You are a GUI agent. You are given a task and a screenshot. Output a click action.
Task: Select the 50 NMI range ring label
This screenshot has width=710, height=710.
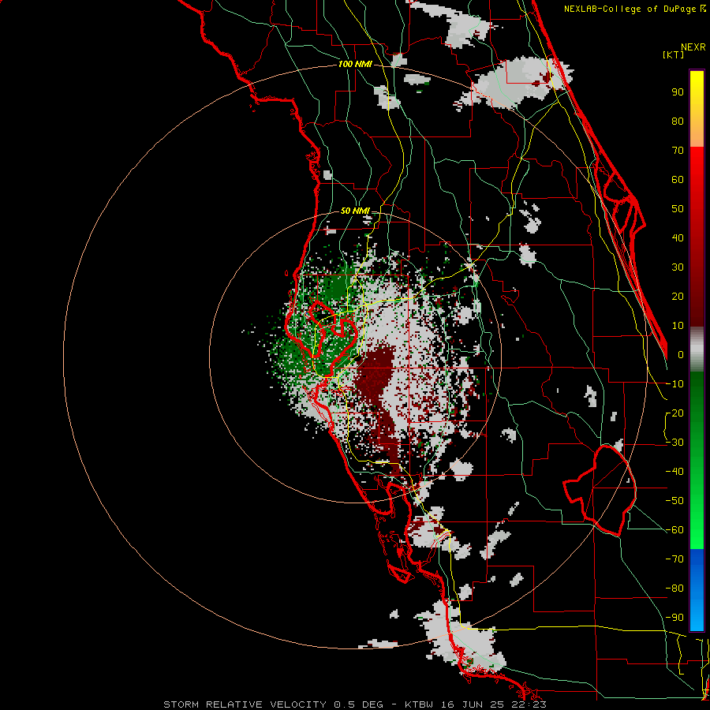(x=355, y=211)
